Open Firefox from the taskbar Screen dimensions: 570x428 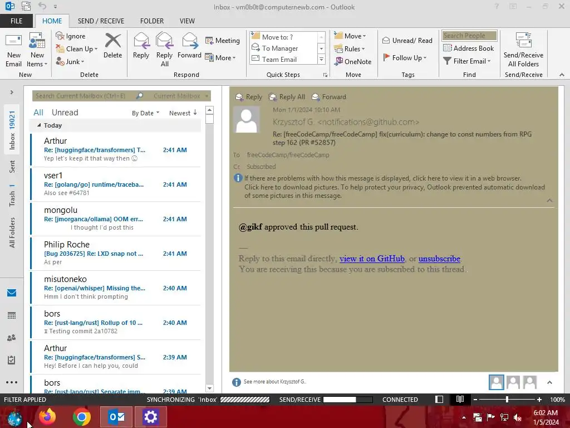coord(48,417)
